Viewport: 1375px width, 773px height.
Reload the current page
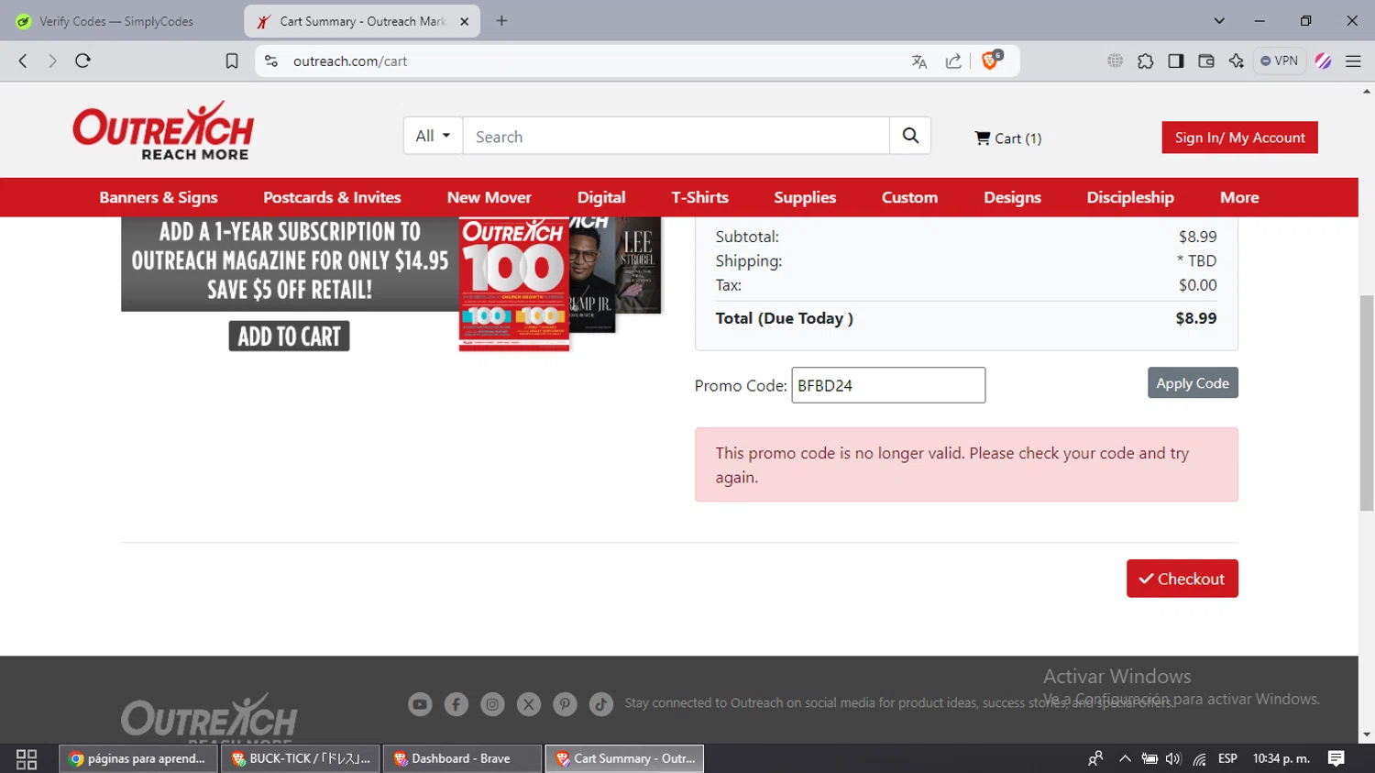pyautogui.click(x=82, y=61)
